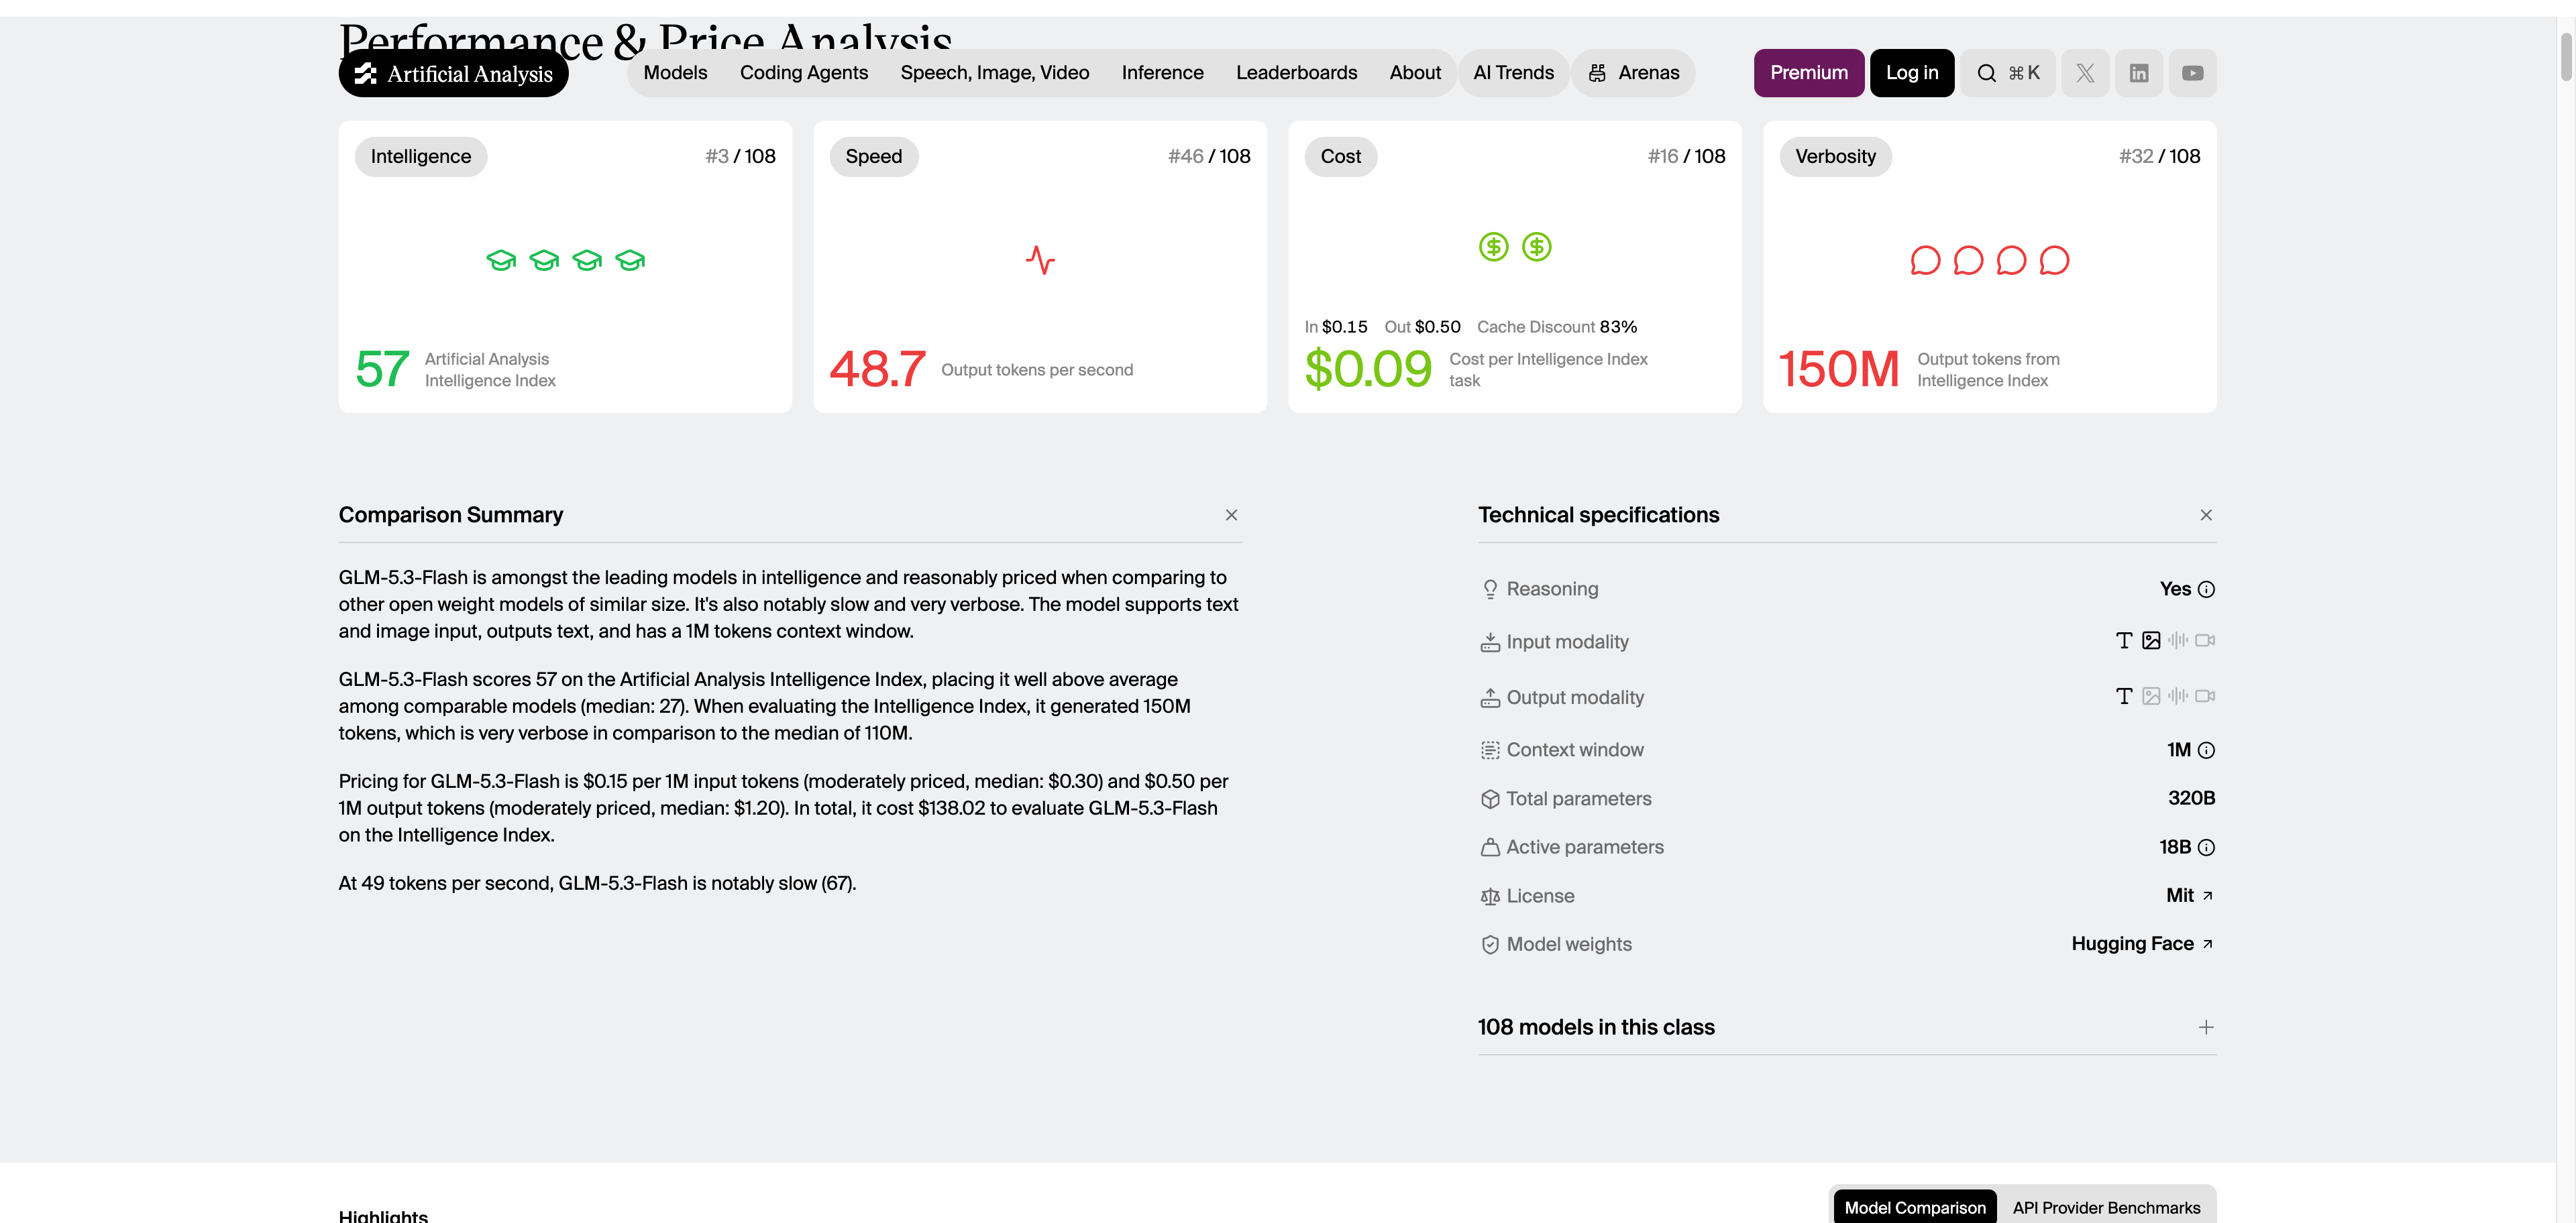Click the 48.7 output tokens per second value
The height and width of the screenshot is (1223, 2576).
[x=878, y=369]
